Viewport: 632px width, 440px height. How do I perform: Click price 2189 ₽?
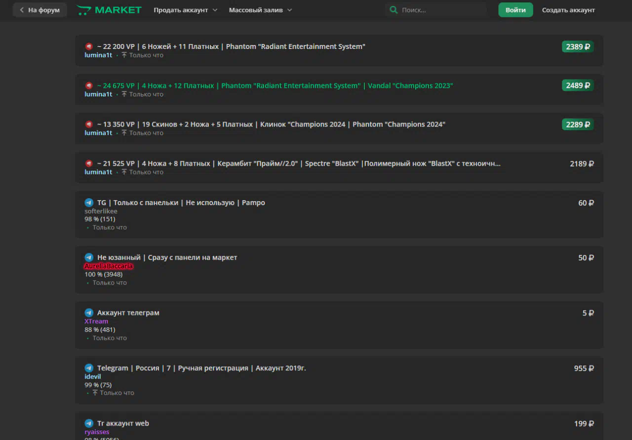coord(582,164)
